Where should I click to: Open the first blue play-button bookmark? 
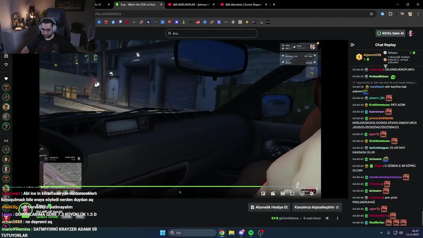(99, 22)
